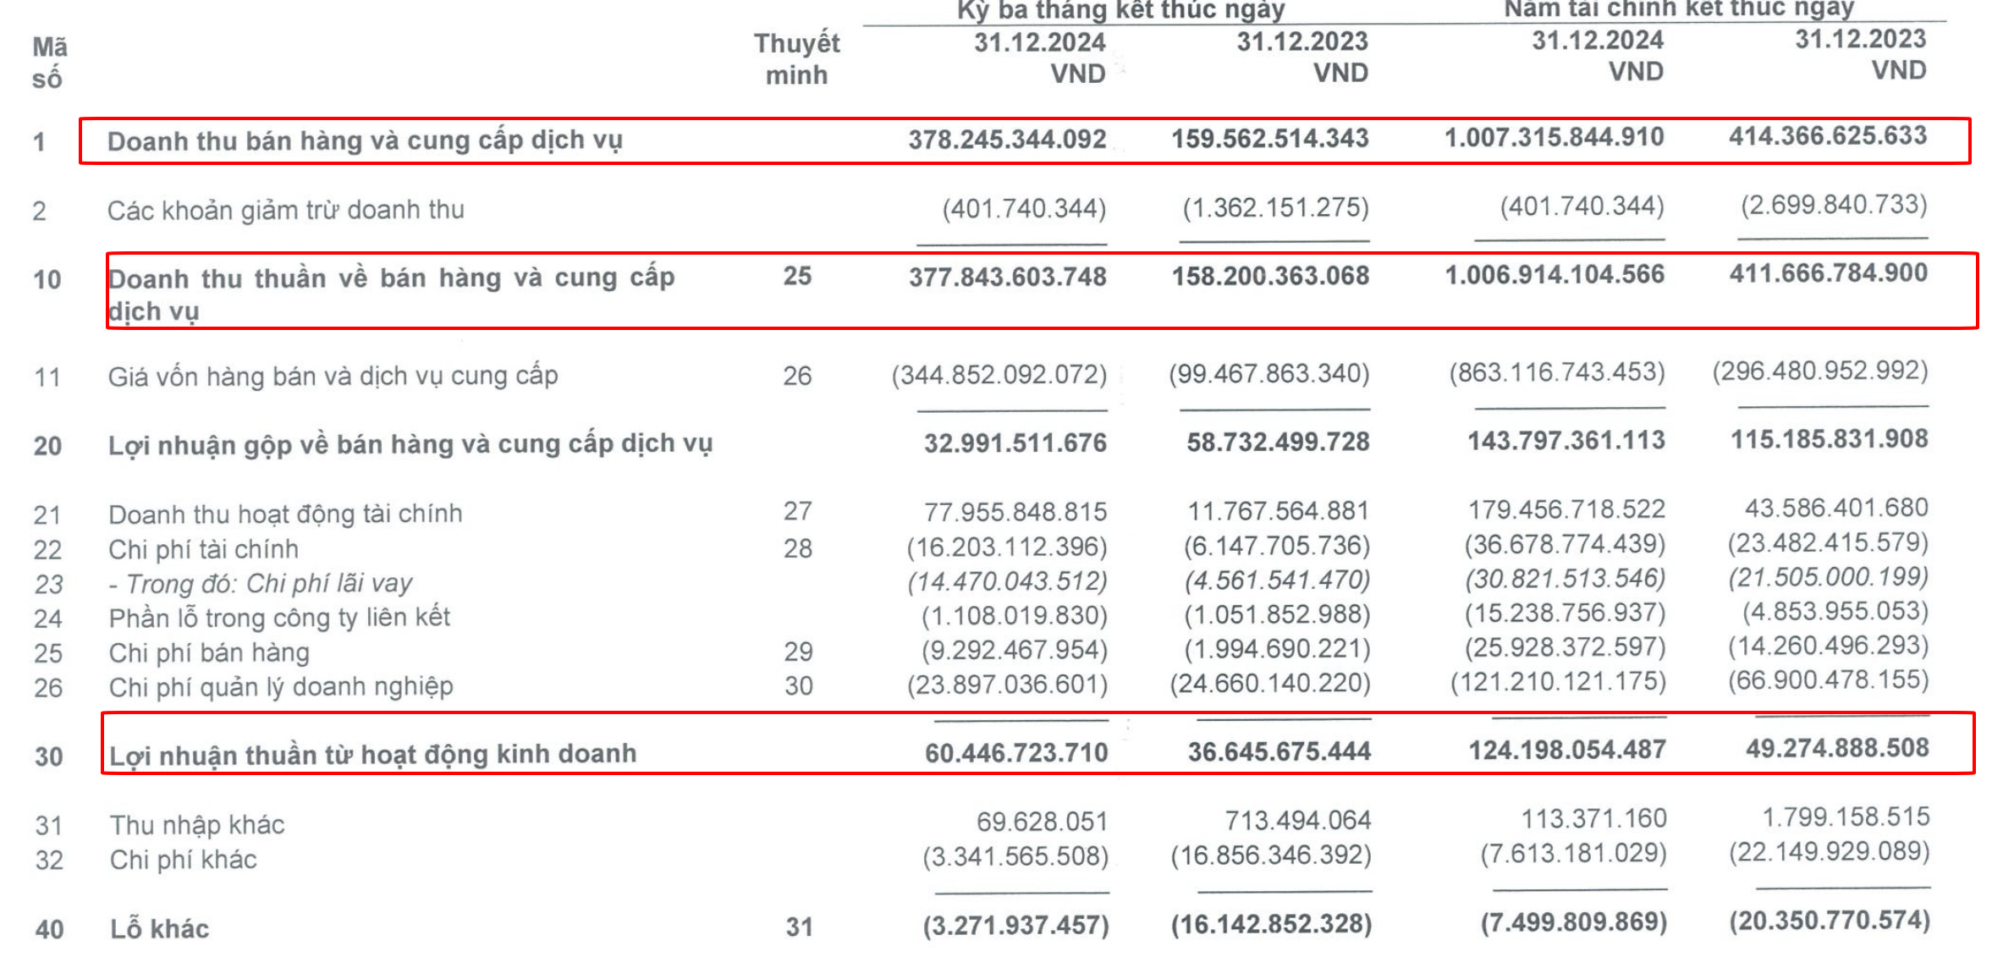This screenshot has height=979, width=1992.
Task: Click the 'Doanh thu bán hàng và cung cấp dịch vụ' row label
Action: tap(364, 141)
